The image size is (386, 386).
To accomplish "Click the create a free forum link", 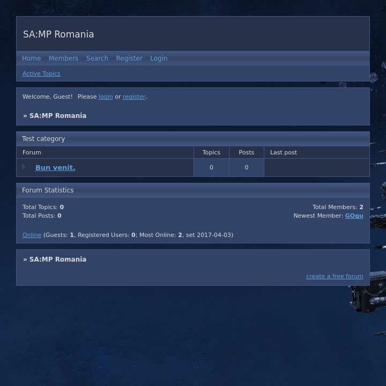I will [x=335, y=276].
